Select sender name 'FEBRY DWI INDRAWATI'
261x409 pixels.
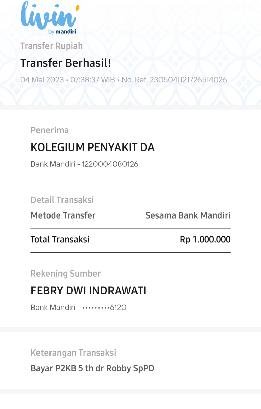88,291
